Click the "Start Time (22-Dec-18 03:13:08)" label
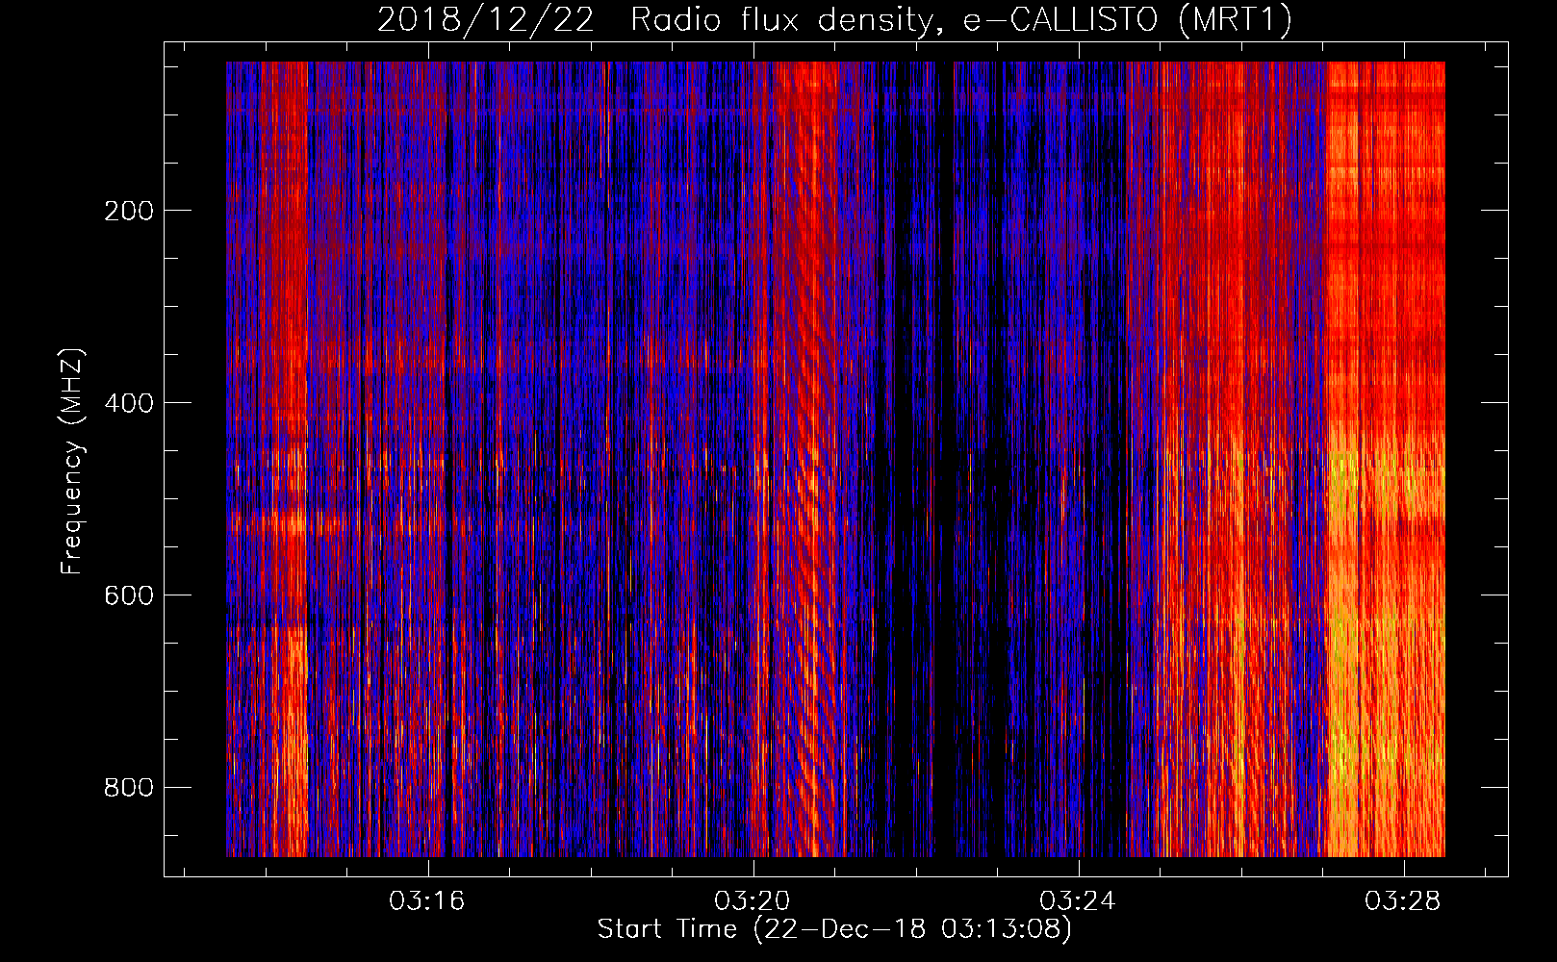The height and width of the screenshot is (962, 1557). 834,929
